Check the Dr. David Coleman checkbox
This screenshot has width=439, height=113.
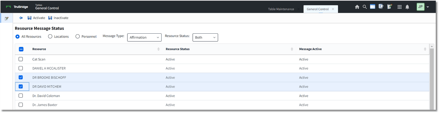click(21, 96)
